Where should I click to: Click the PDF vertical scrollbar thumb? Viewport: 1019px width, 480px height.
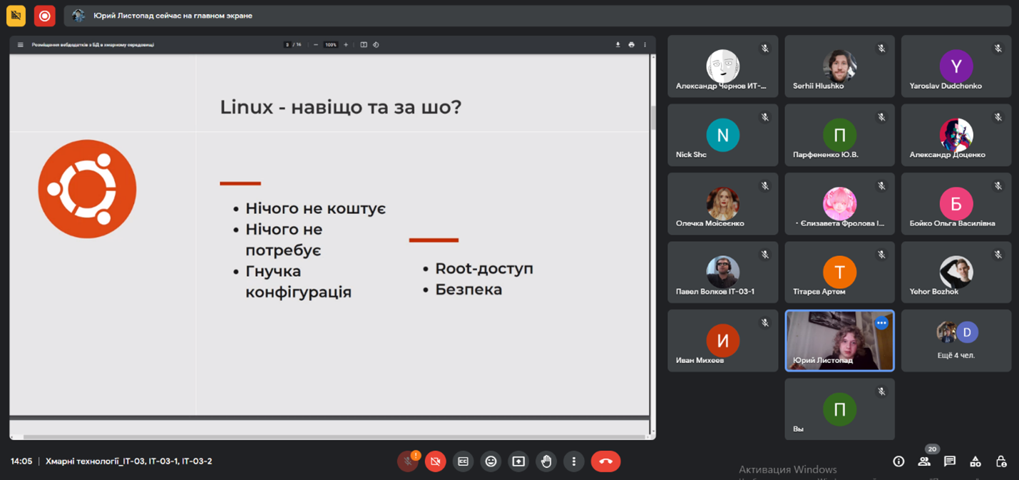[x=652, y=118]
